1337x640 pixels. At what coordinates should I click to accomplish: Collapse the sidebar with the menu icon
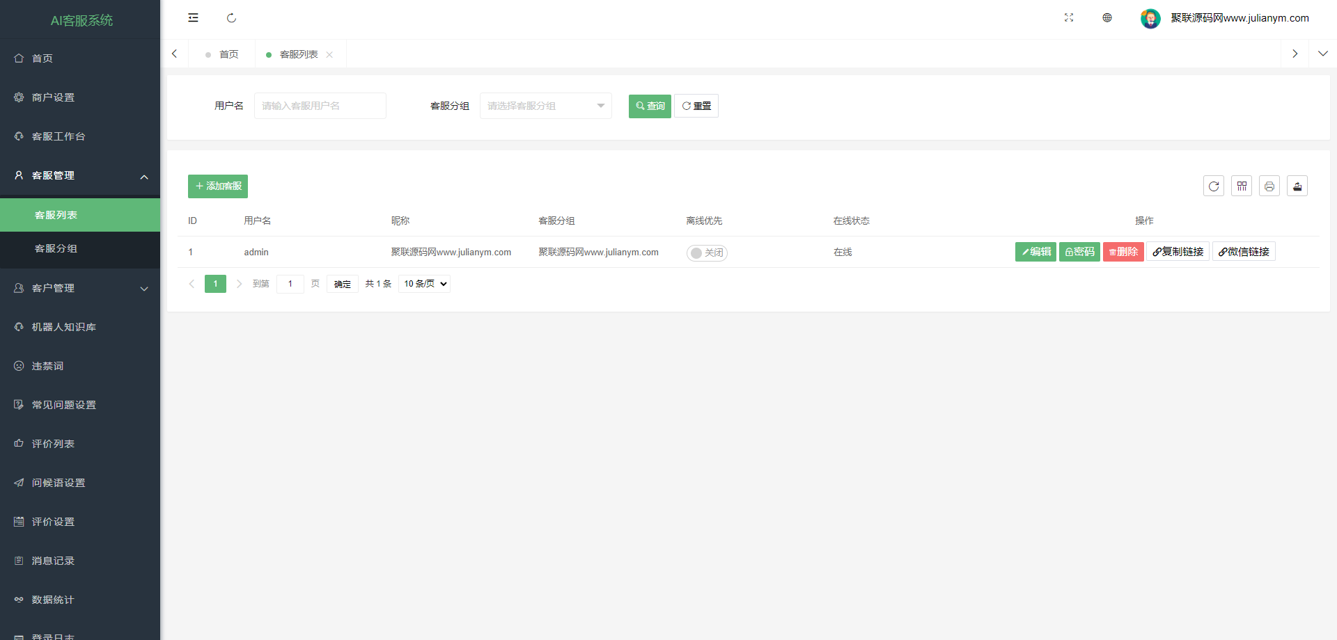[193, 18]
